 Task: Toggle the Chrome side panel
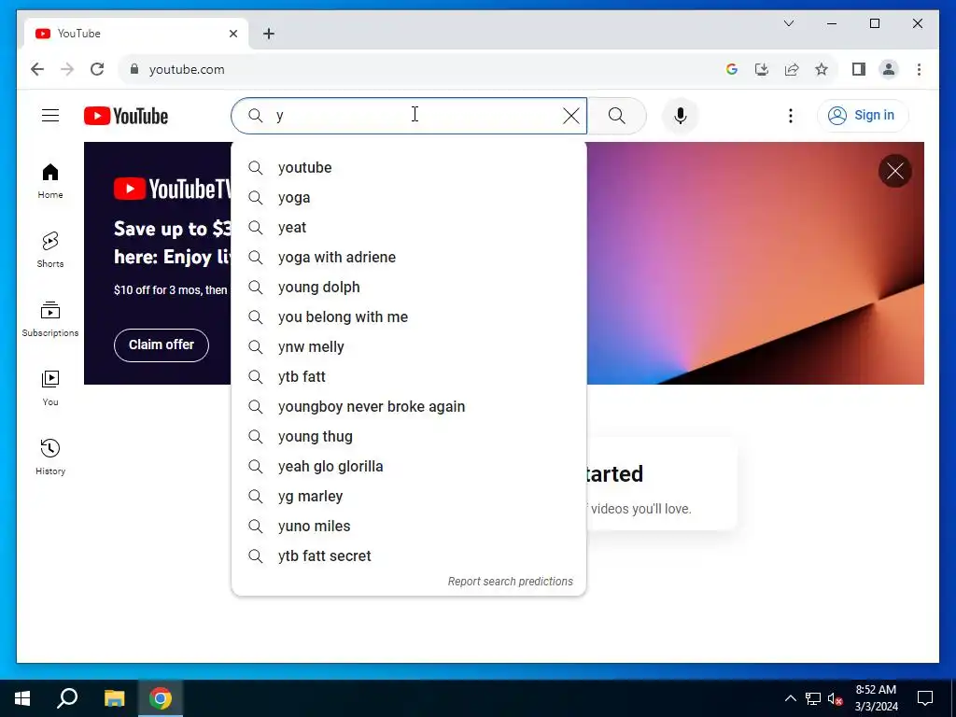(859, 69)
